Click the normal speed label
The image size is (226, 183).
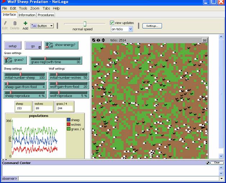82,29
